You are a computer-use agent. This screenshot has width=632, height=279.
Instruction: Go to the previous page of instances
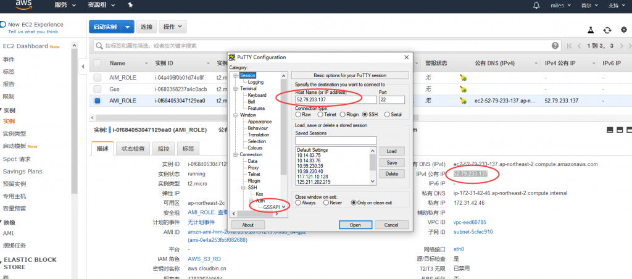[579, 46]
